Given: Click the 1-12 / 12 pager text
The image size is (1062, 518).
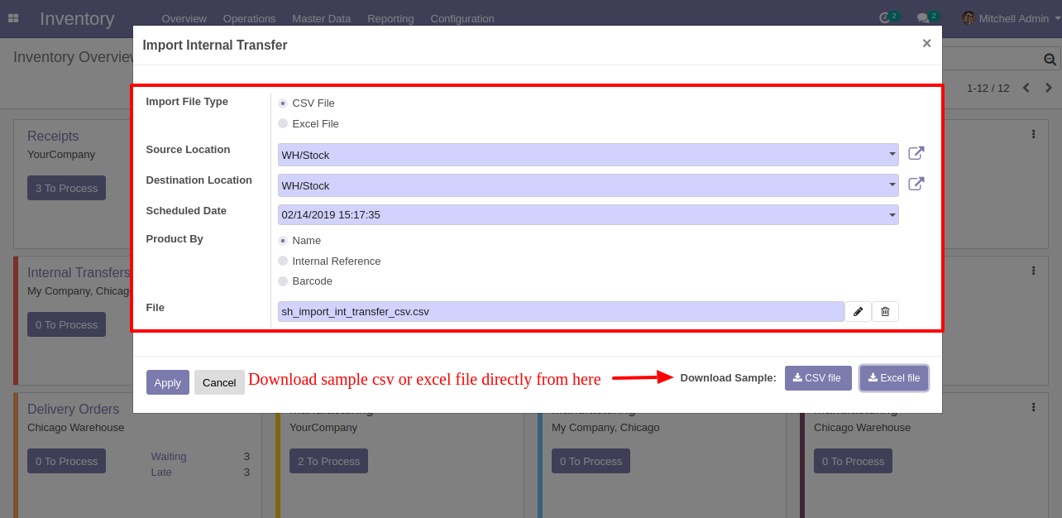Looking at the screenshot, I should [988, 88].
